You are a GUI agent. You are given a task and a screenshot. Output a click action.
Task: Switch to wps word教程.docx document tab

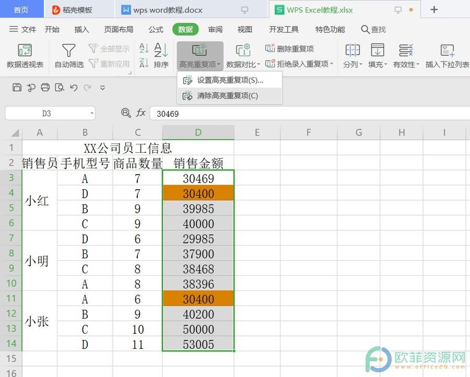click(x=191, y=9)
